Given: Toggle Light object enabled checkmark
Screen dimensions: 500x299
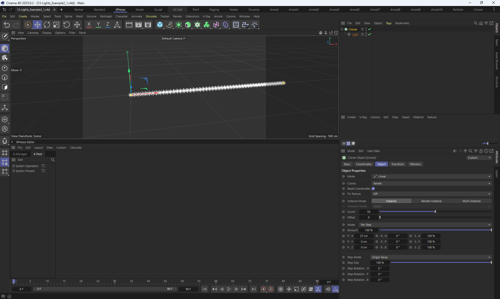Looking at the screenshot, I should [370, 34].
